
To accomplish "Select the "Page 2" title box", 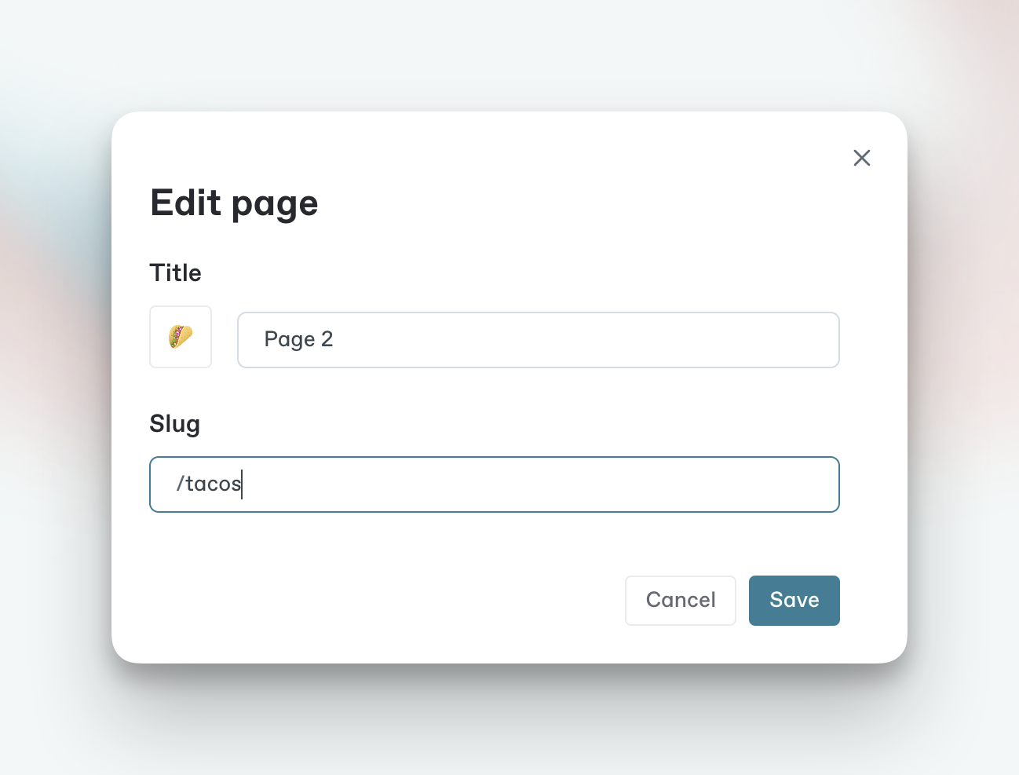I will [538, 340].
